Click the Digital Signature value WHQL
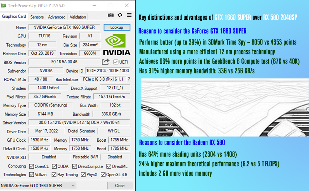This screenshot has height=191, width=309. coord(114,131)
